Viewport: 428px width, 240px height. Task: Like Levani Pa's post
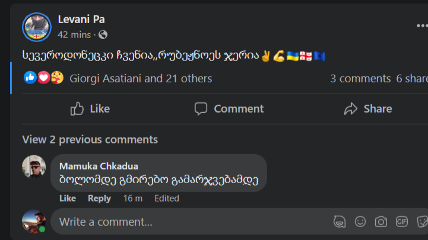pyautogui.click(x=90, y=108)
